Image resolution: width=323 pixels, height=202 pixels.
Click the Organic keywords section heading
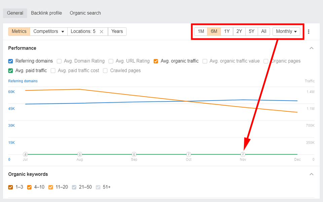pyautogui.click(x=28, y=174)
